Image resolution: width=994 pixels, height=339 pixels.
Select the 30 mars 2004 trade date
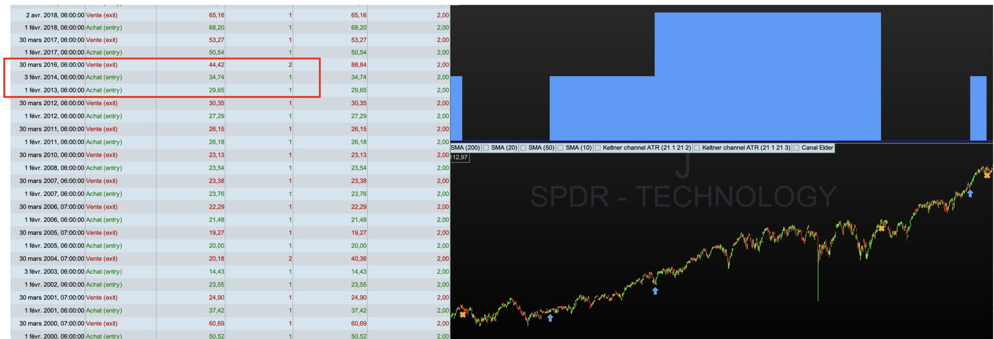pyautogui.click(x=52, y=259)
